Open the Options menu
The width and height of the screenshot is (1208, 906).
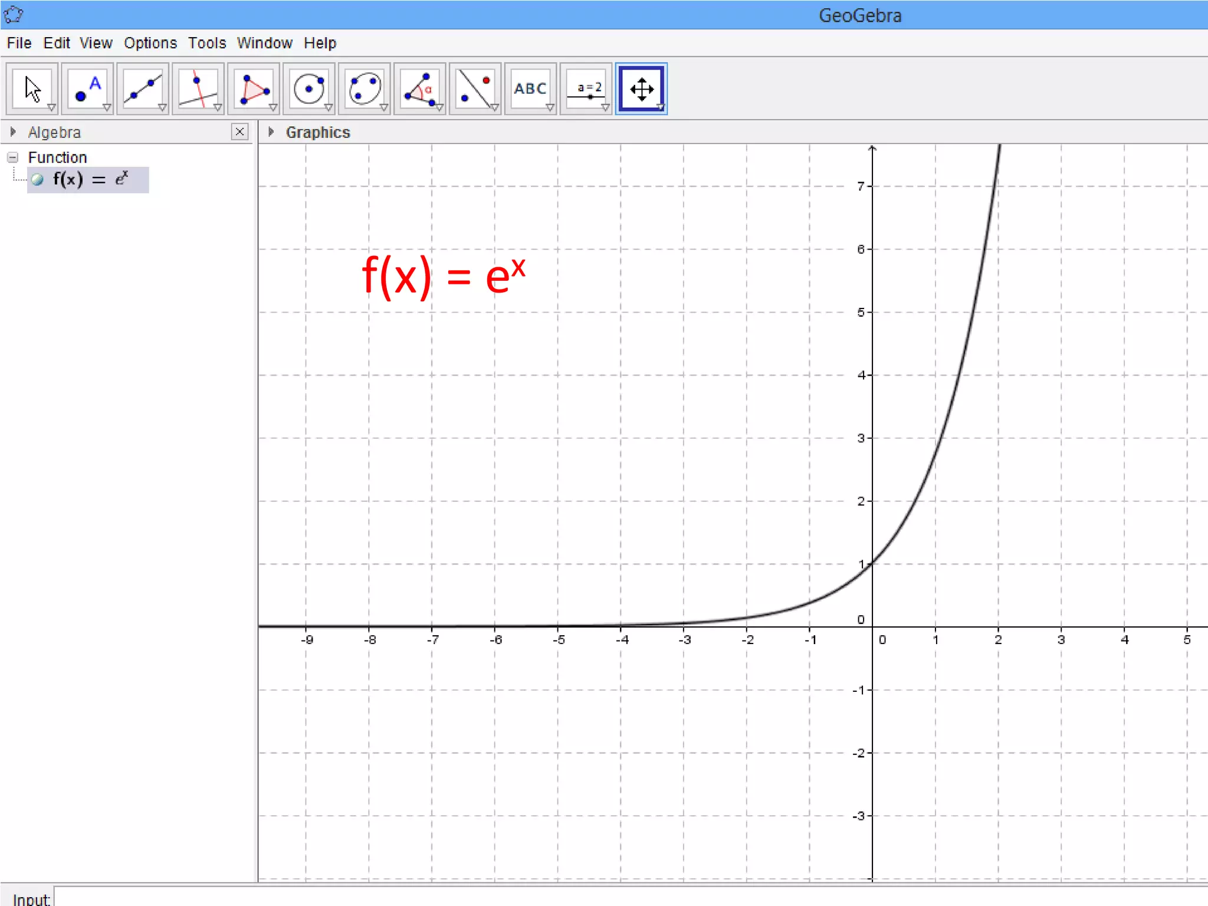click(150, 43)
